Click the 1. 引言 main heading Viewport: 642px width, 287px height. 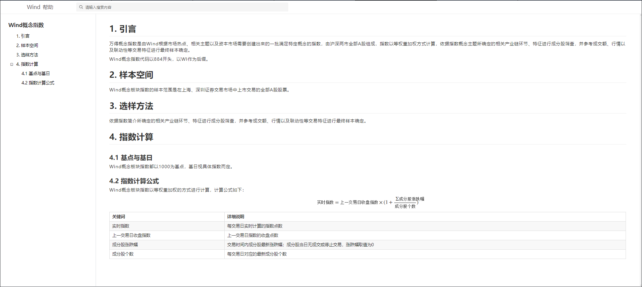click(123, 29)
